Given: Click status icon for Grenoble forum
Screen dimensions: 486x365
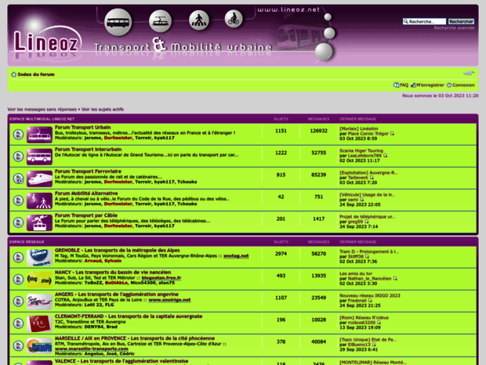Looking at the screenshot, I should [18, 257].
